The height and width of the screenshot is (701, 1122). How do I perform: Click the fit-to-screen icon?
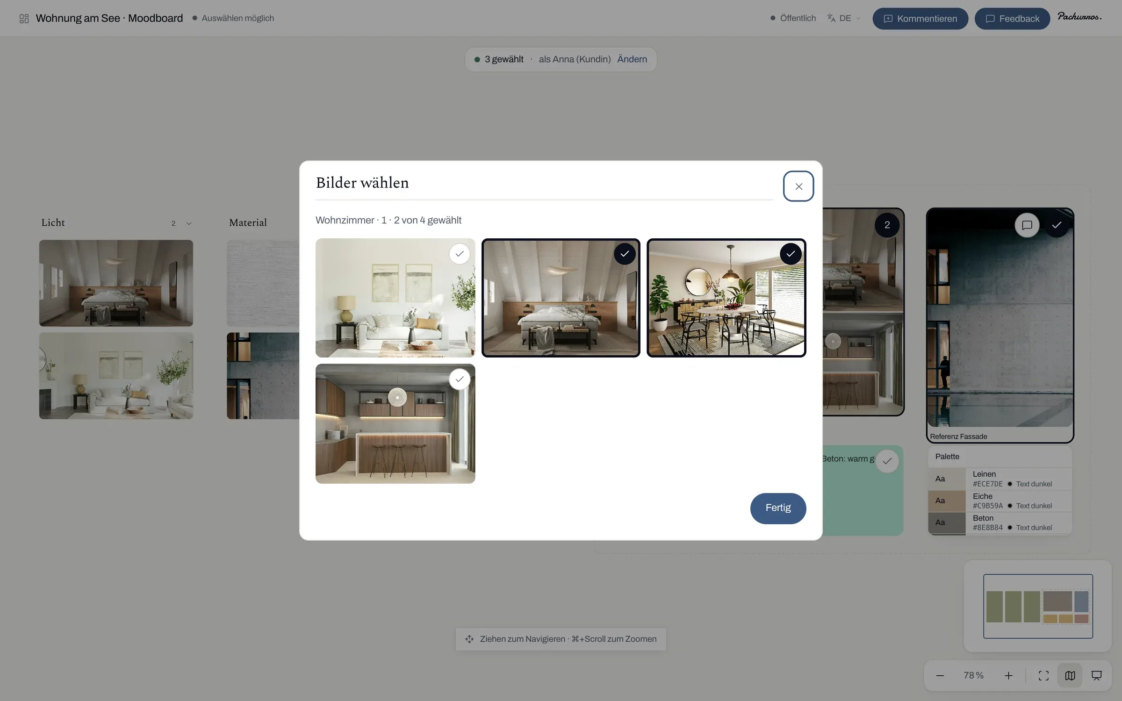(1043, 676)
